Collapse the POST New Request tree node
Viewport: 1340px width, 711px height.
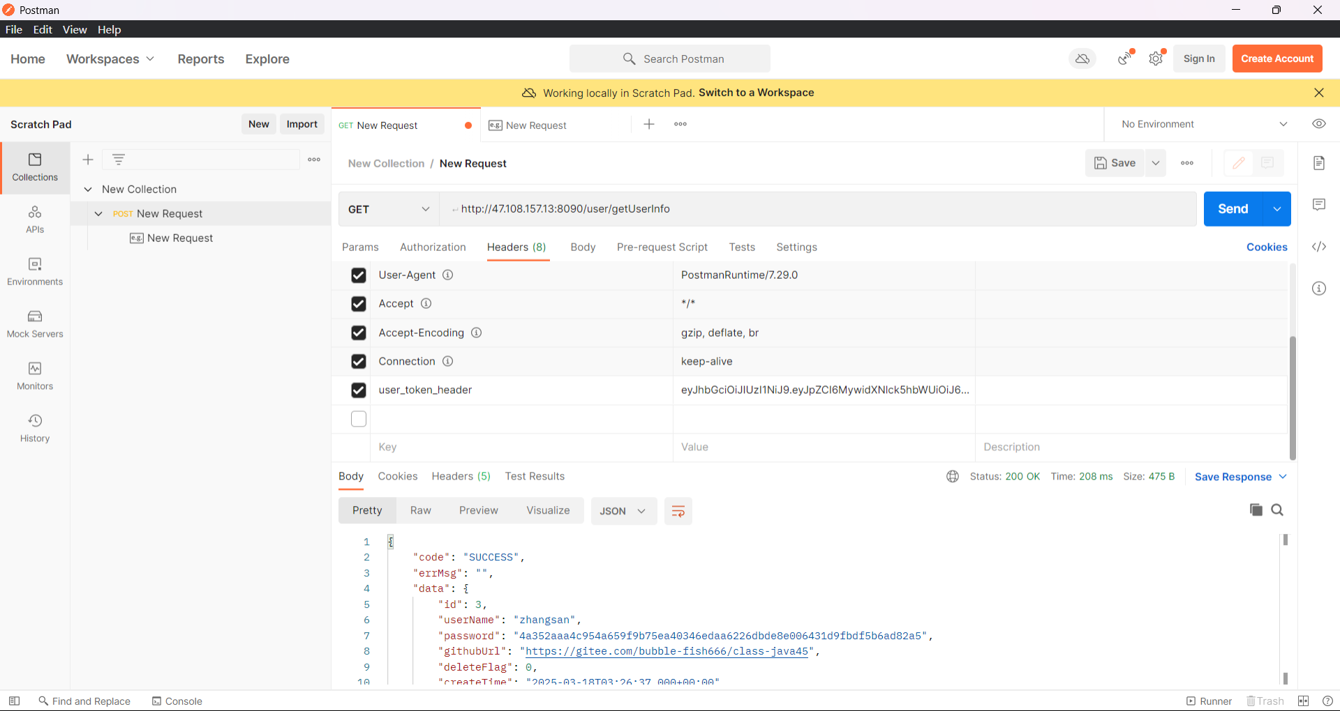[x=98, y=214]
